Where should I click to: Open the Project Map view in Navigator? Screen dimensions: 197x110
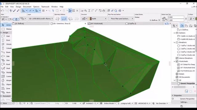coord(182,26)
